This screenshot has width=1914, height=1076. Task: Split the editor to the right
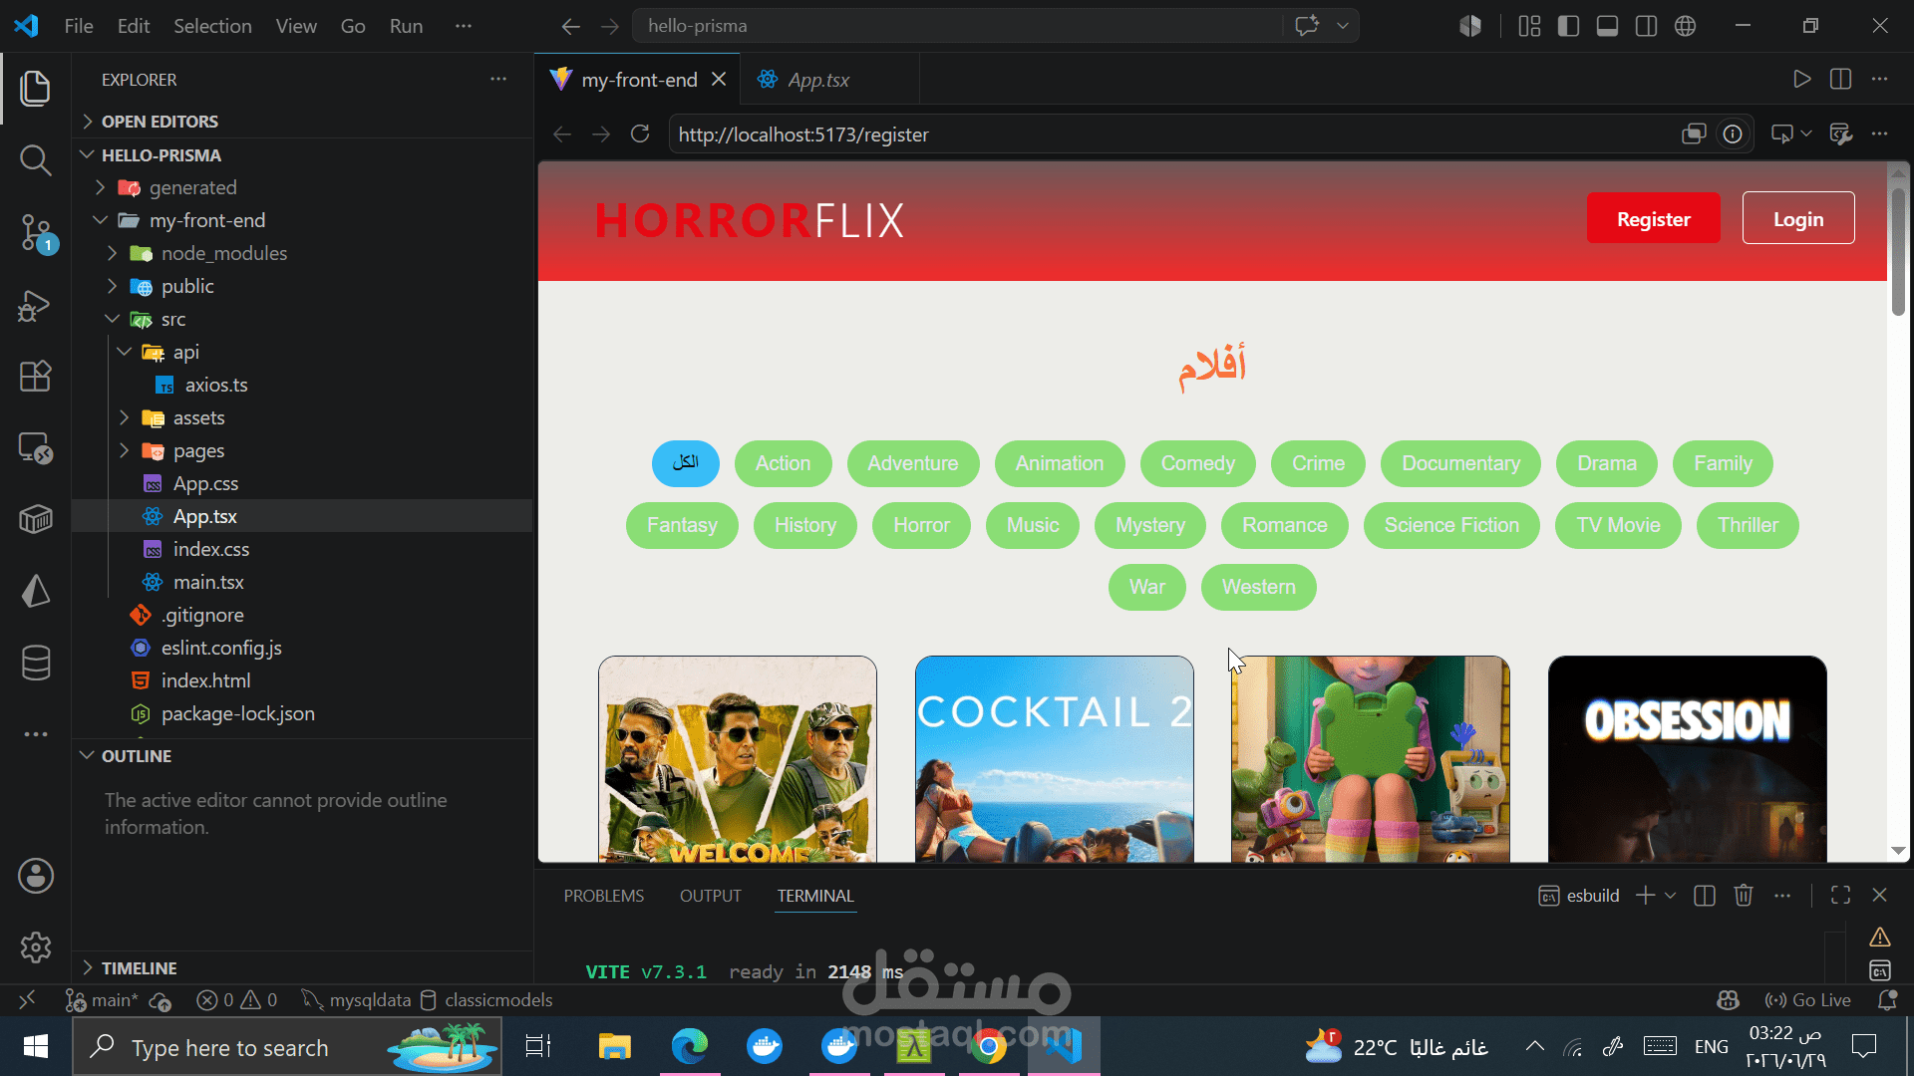click(1840, 79)
